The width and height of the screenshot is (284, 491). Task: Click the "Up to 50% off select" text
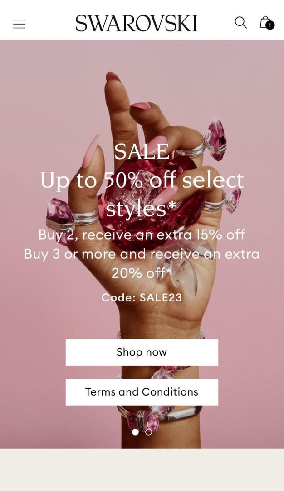point(142,180)
